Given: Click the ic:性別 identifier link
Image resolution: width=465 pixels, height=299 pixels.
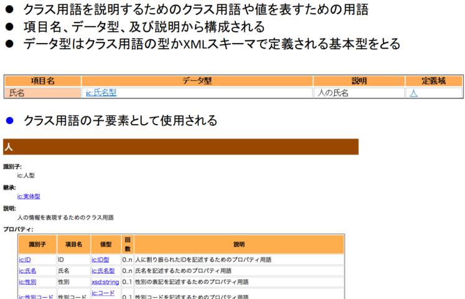Looking at the screenshot, I should pos(27,282).
